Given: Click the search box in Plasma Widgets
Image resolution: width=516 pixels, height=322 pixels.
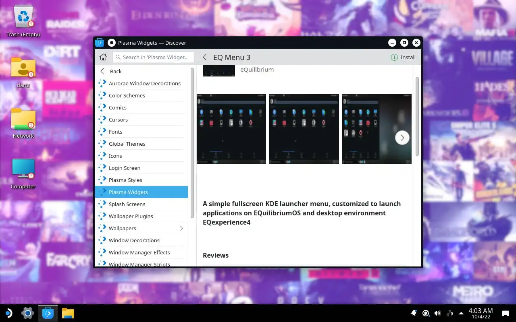Looking at the screenshot, I should click(x=153, y=57).
